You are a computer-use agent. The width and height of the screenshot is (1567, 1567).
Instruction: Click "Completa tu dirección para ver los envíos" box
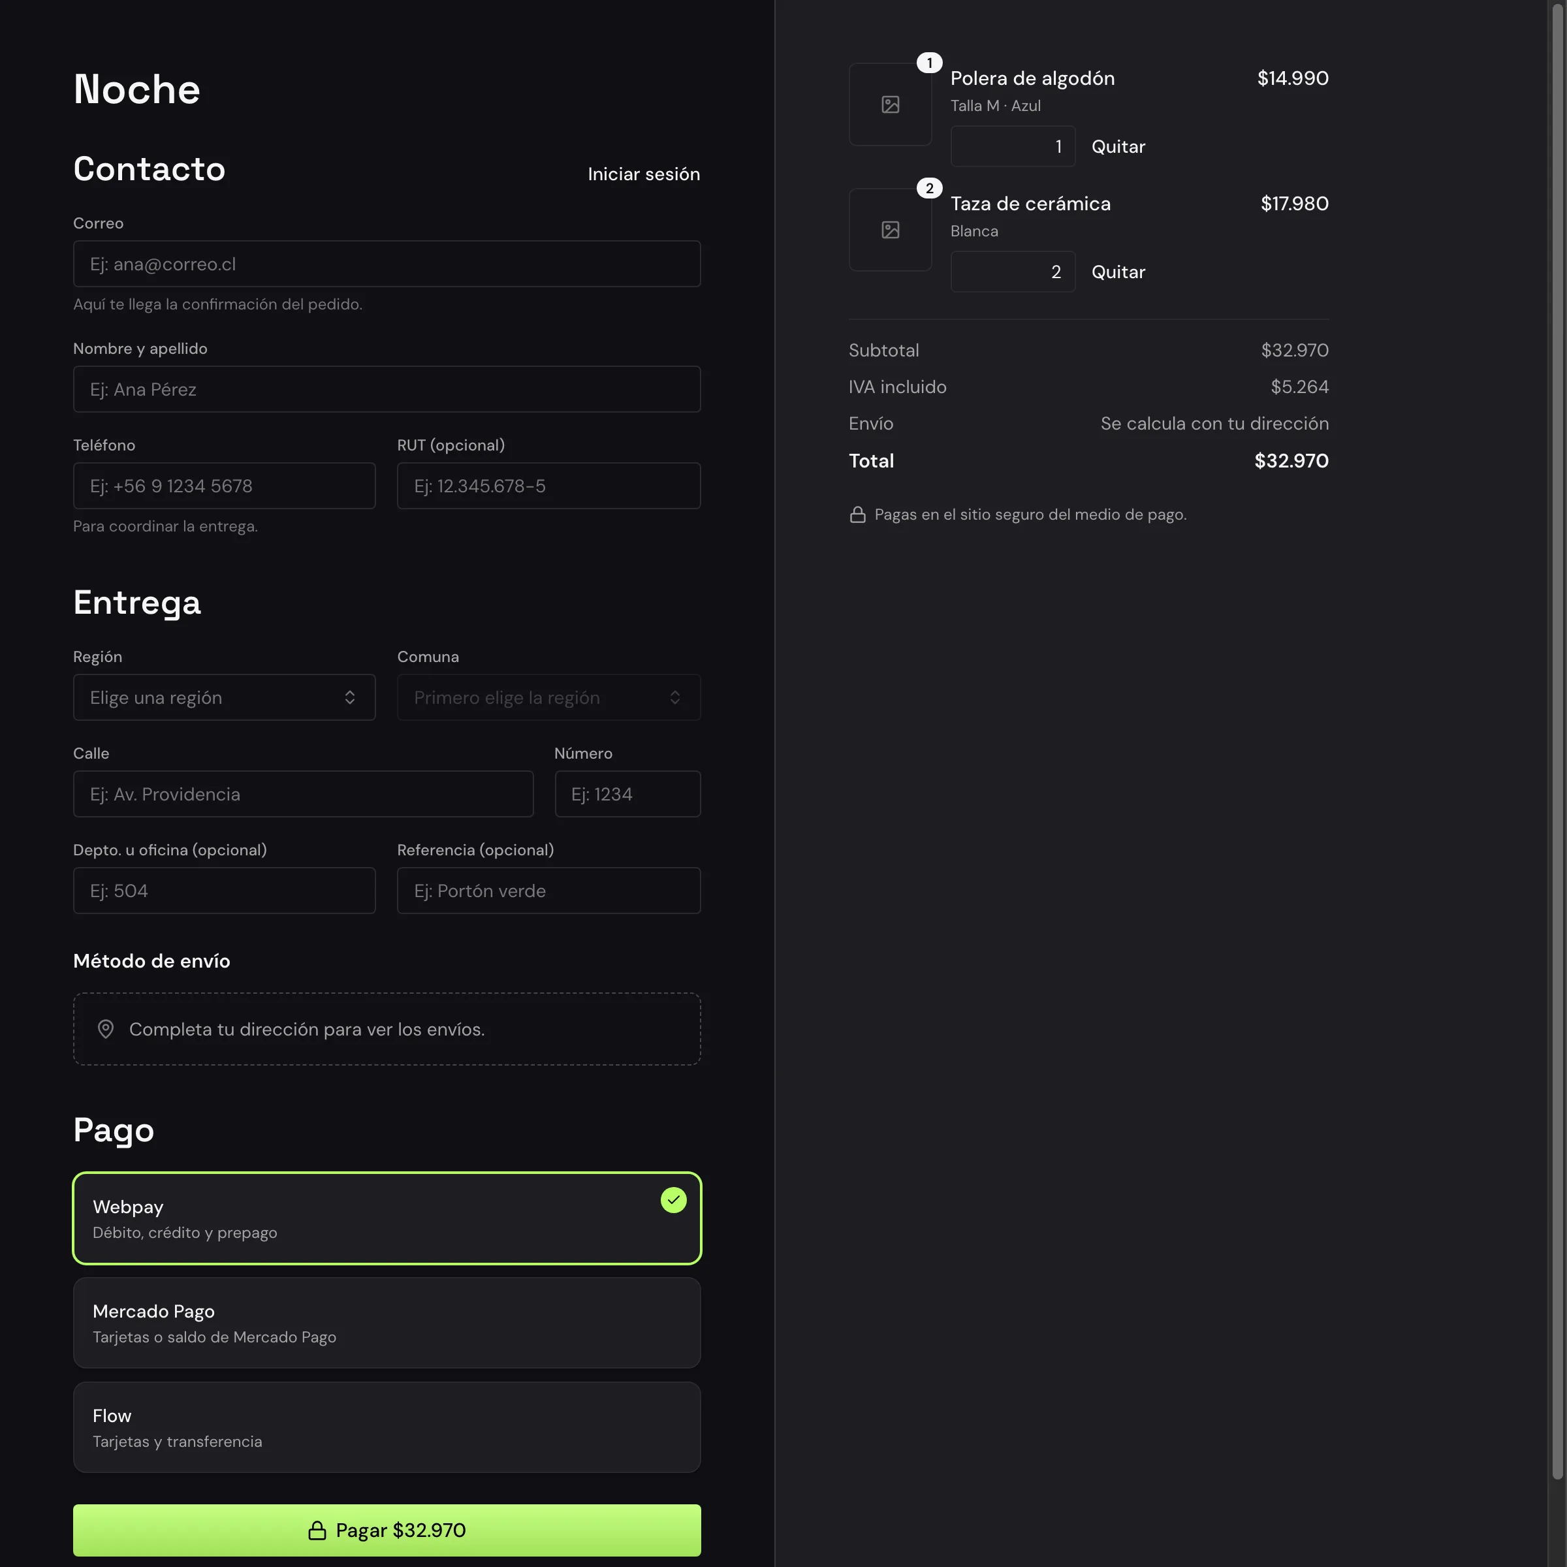point(387,1028)
